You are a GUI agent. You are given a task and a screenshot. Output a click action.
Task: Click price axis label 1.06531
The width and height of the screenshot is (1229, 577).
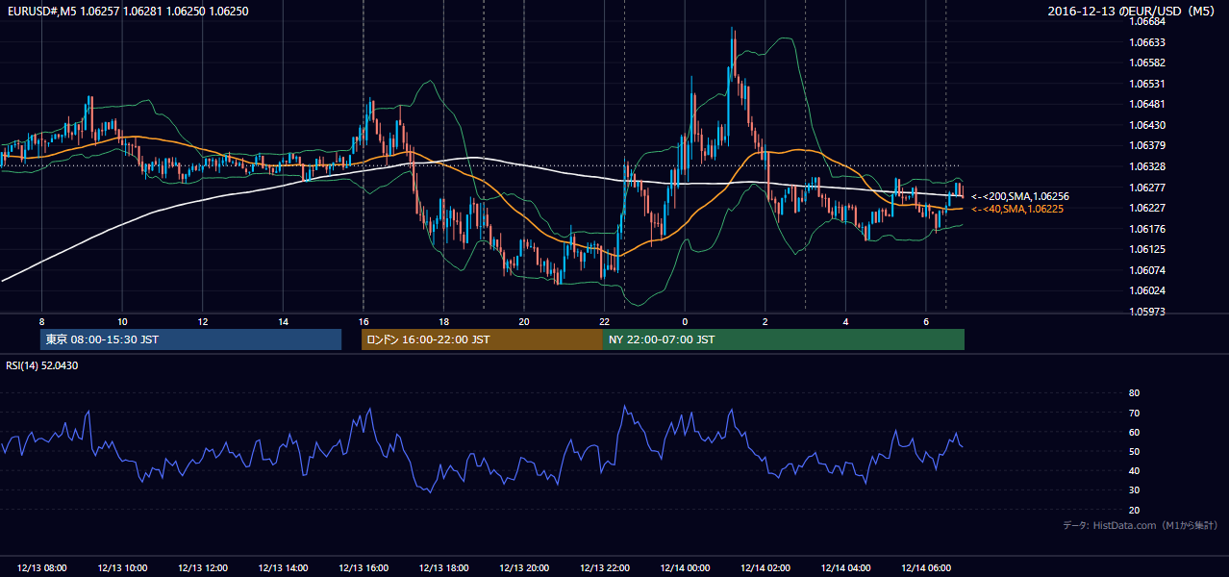pyautogui.click(x=1146, y=84)
